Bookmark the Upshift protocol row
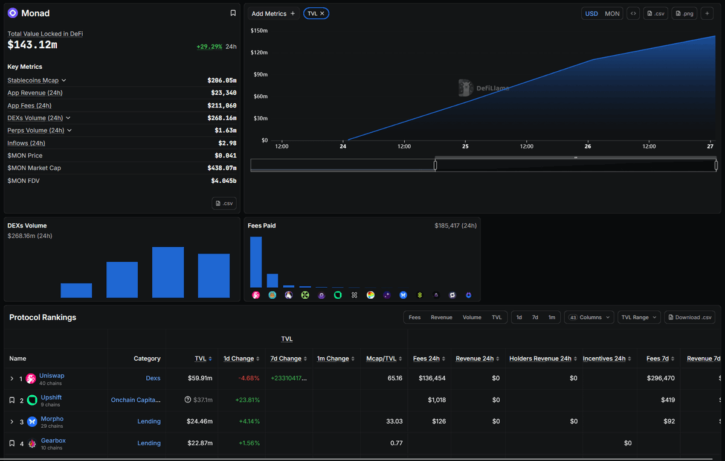This screenshot has height=461, width=725. click(x=11, y=400)
